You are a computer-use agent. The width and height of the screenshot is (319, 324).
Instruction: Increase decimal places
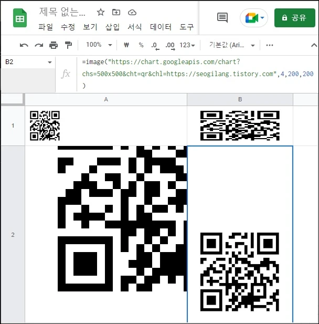click(x=170, y=45)
